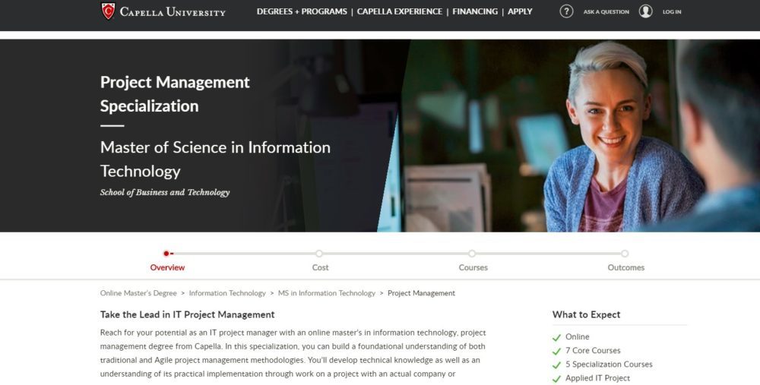Viewport: 760px width, 385px height.
Task: Open the Capella Experience menu
Action: click(400, 11)
